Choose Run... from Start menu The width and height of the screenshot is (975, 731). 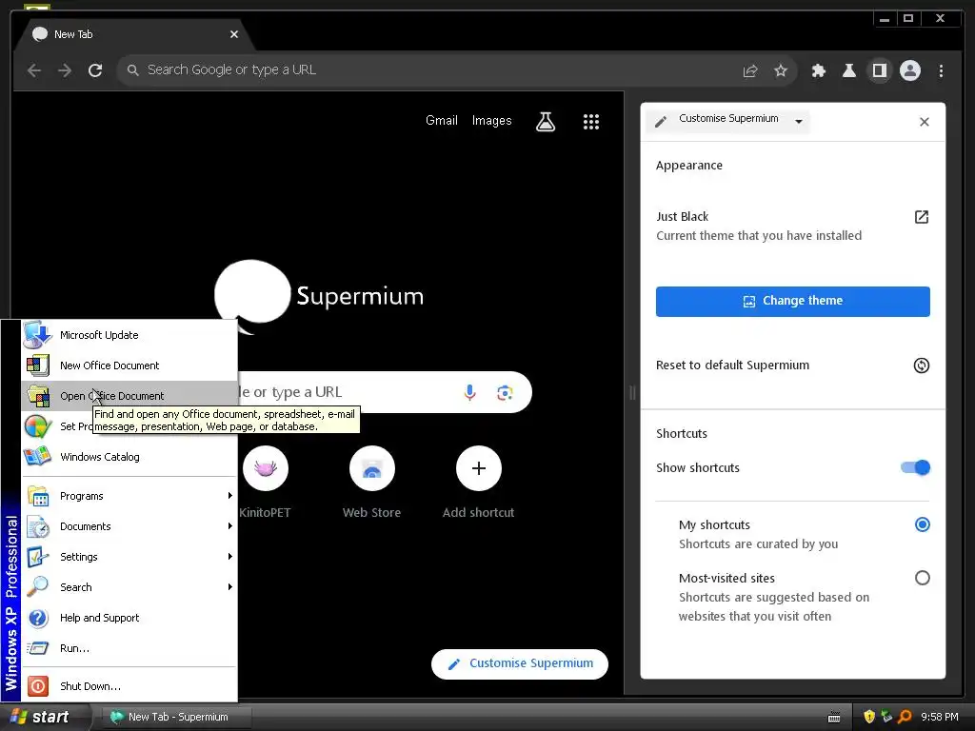click(129, 648)
